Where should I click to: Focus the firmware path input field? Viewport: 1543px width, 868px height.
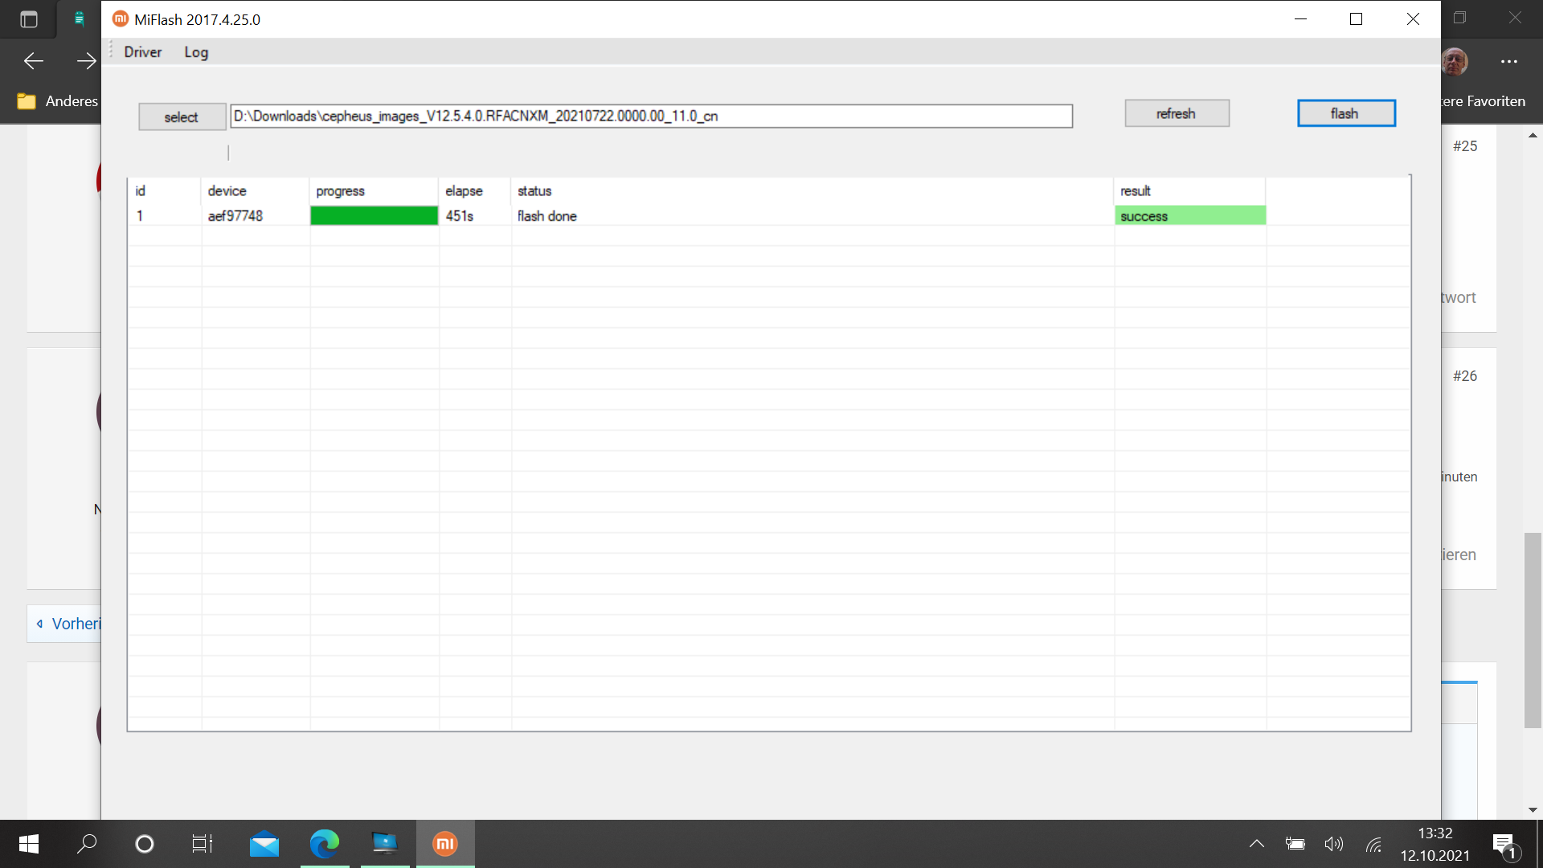tap(651, 116)
